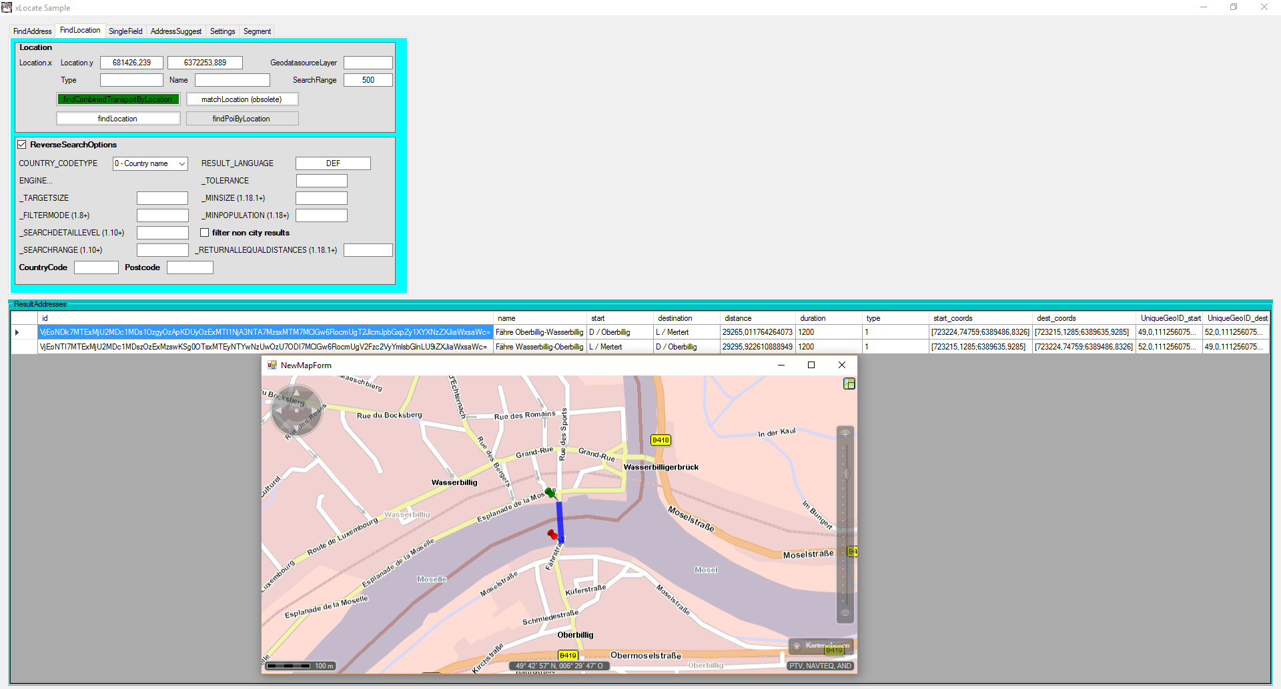Select the Fähre Wasserbillig-Oberbillig result row
The width and height of the screenshot is (1281, 689).
pos(539,347)
